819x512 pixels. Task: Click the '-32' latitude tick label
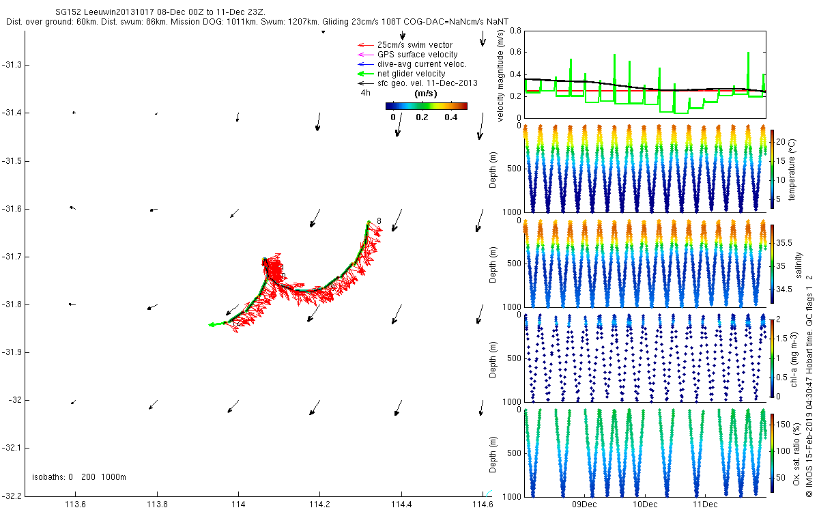14,399
